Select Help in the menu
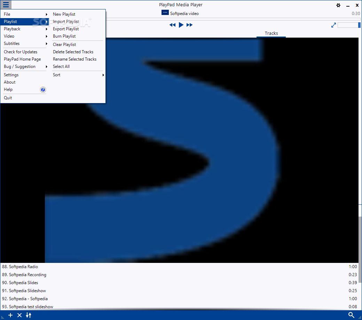362x320 pixels. click(8, 89)
